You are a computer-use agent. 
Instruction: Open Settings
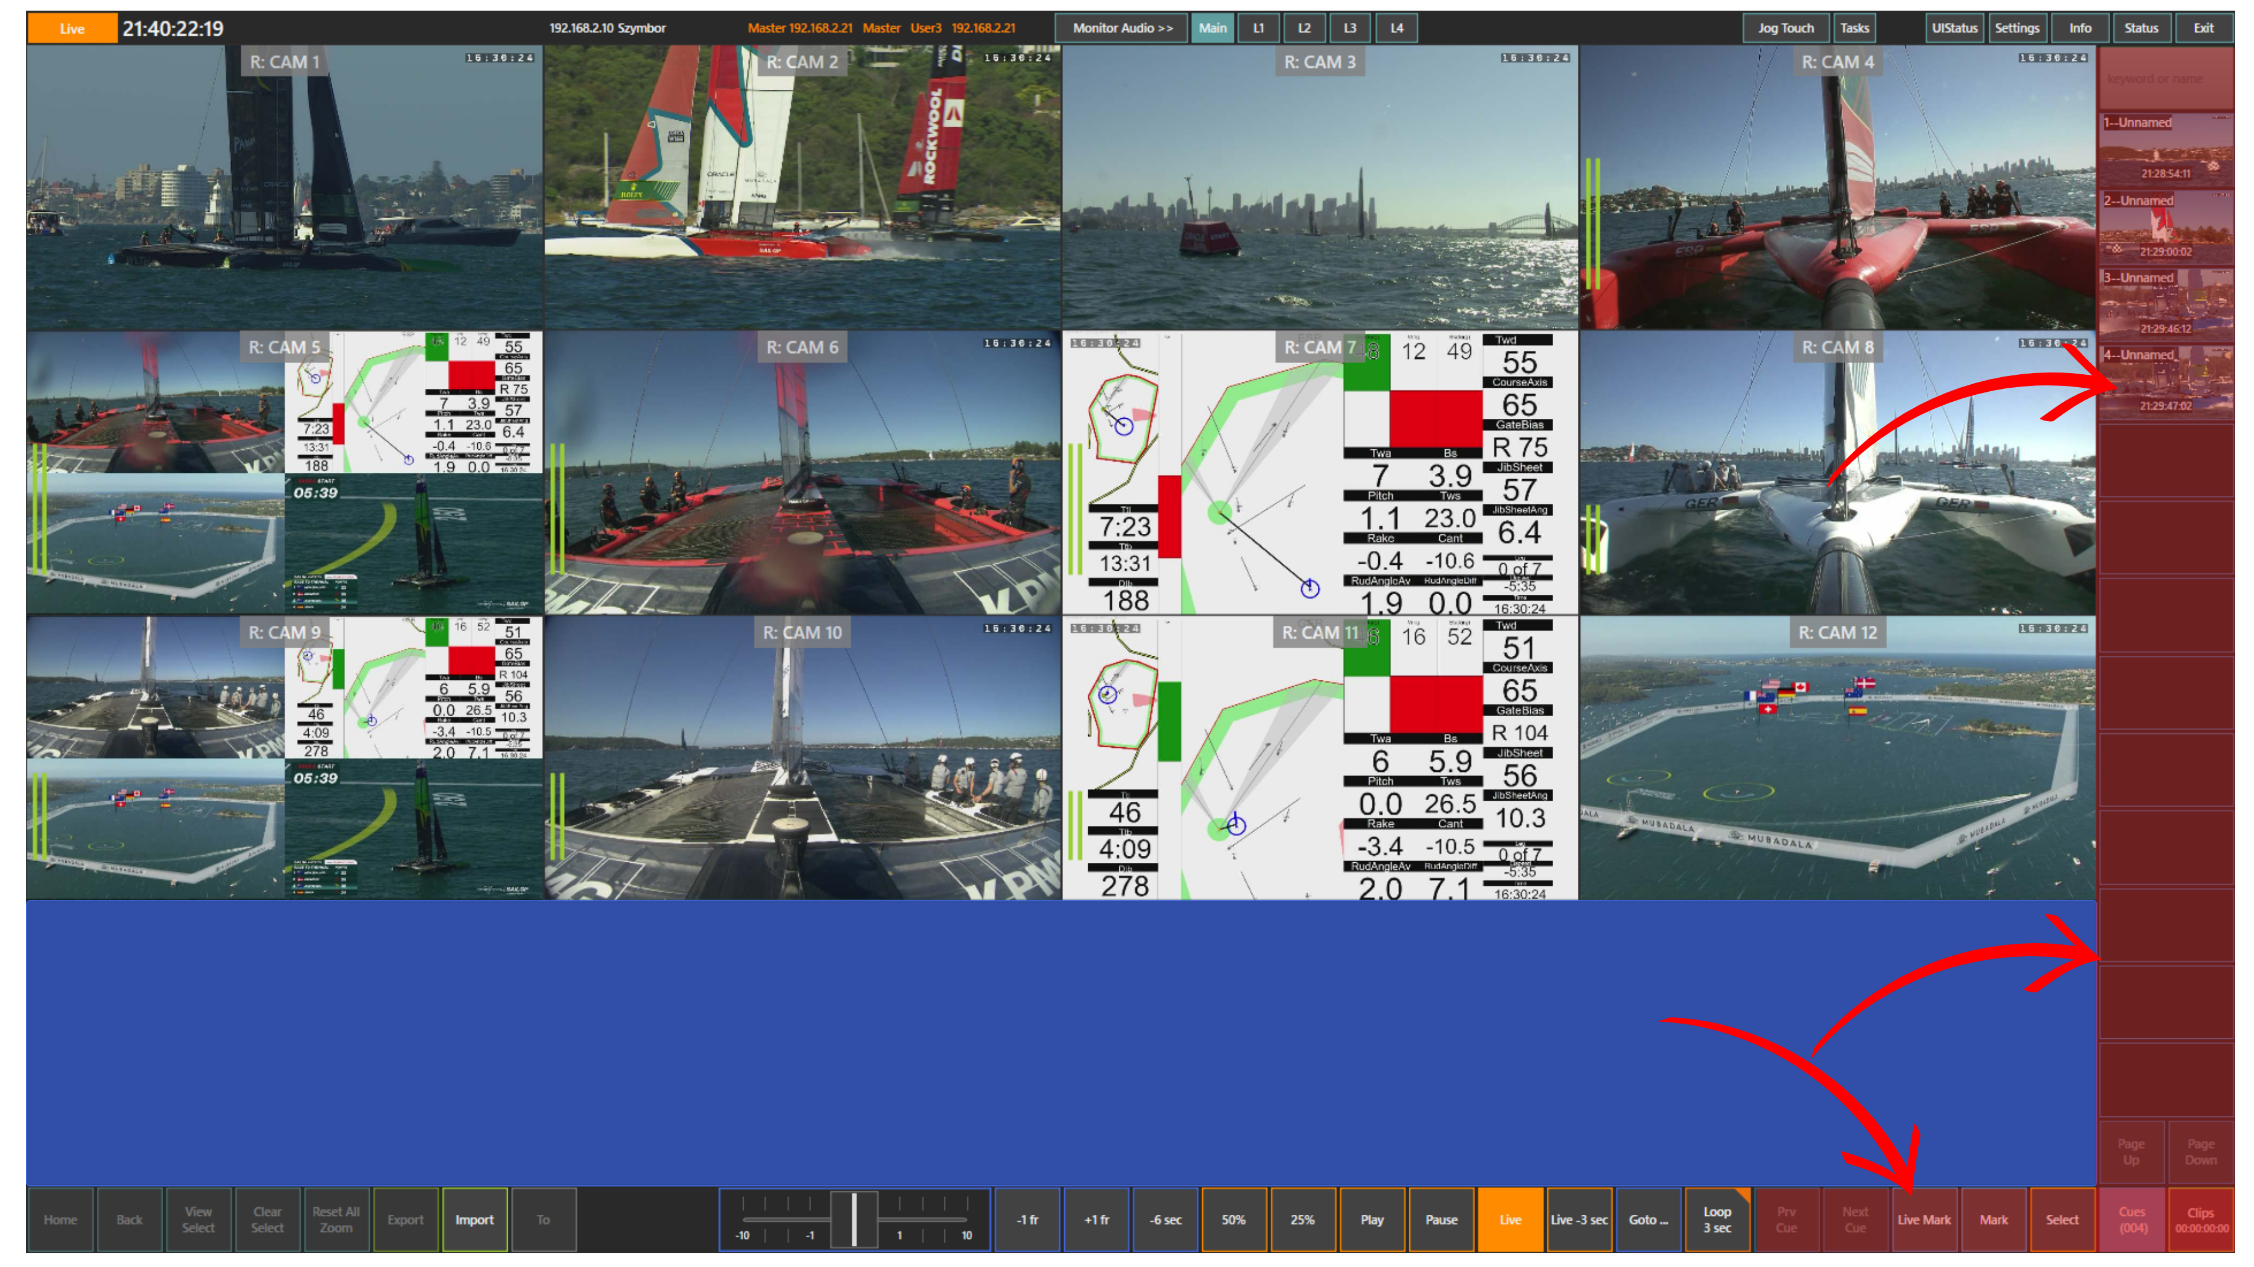click(2017, 28)
